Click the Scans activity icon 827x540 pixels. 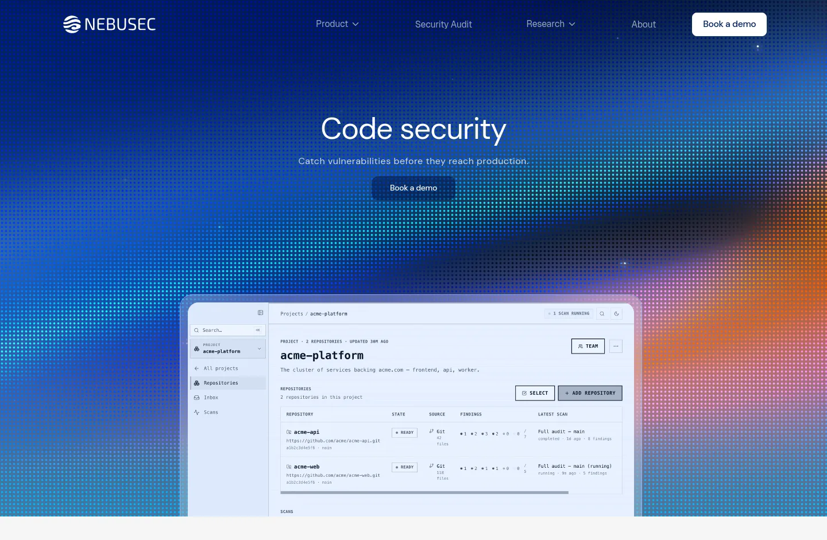(x=196, y=412)
